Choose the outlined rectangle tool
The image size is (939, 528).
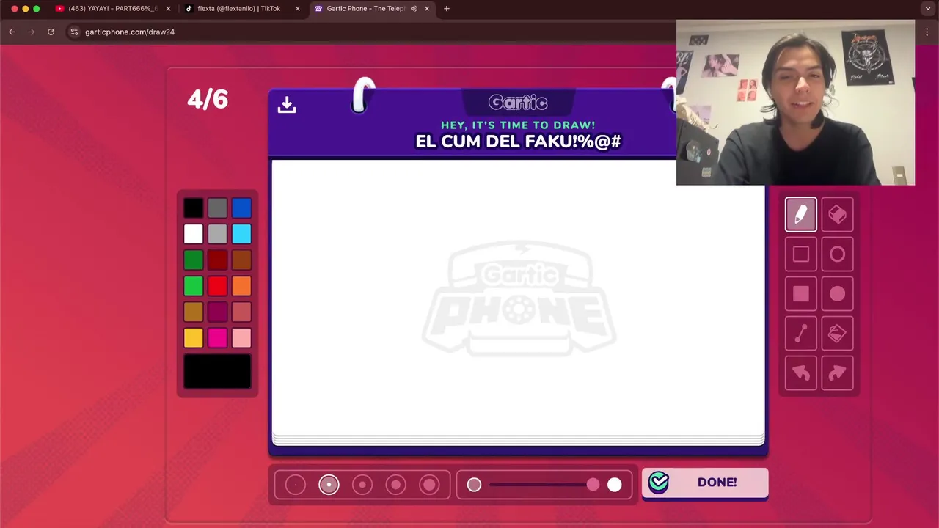(x=800, y=254)
